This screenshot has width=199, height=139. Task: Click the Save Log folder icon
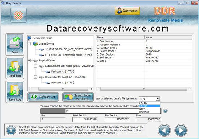[x=15, y=92]
